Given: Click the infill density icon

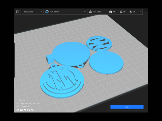Looking at the screenshot, I should coord(110,12).
